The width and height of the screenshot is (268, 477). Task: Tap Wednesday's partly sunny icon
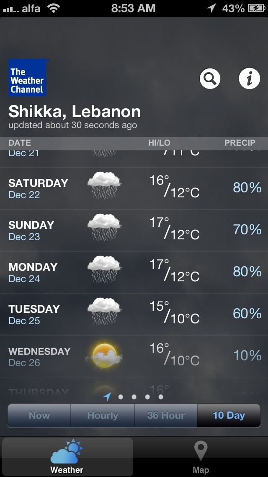point(104,355)
